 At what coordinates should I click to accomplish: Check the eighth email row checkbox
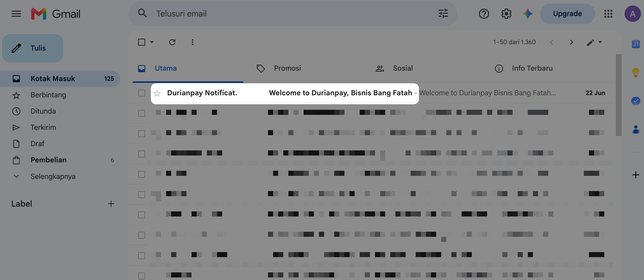tap(142, 235)
